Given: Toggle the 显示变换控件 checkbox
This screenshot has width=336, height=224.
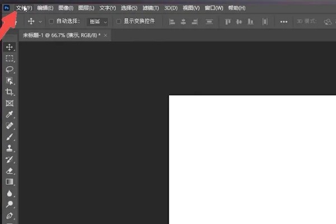Looking at the screenshot, I should 119,21.
